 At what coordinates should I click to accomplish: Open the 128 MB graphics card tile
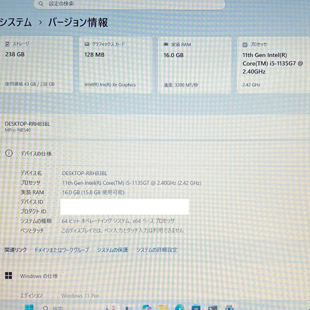coord(115,65)
